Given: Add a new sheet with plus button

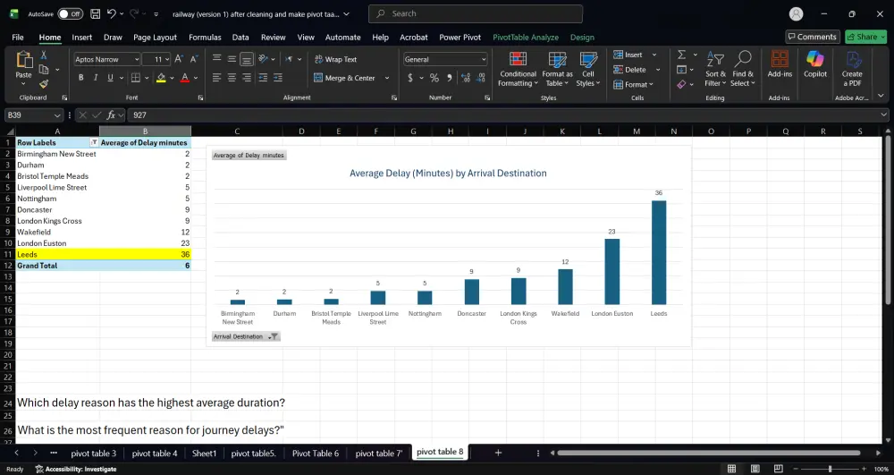Looking at the screenshot, I should pos(498,453).
